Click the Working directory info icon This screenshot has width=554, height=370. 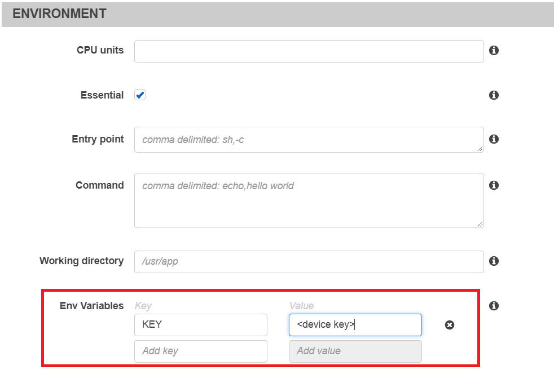point(494,261)
